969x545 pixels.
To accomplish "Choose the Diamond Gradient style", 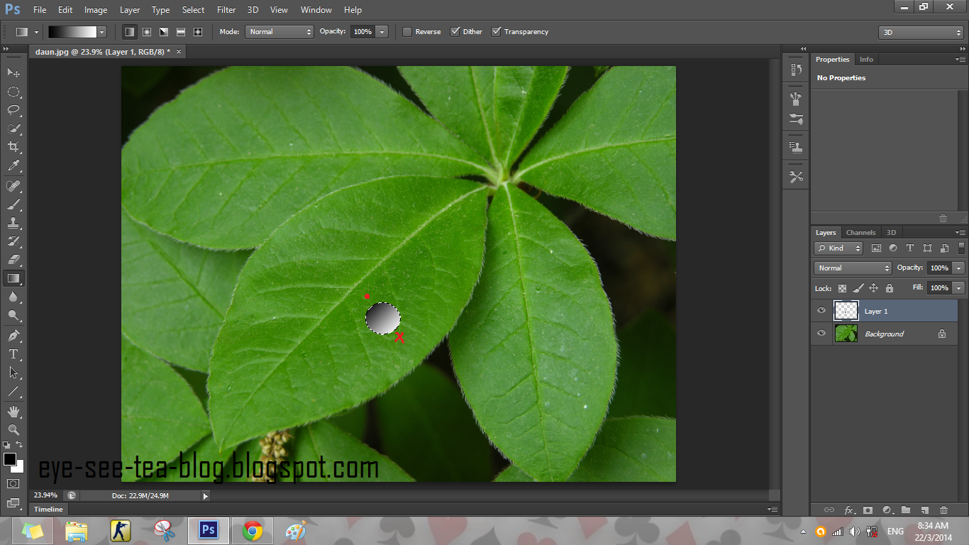I will point(198,32).
